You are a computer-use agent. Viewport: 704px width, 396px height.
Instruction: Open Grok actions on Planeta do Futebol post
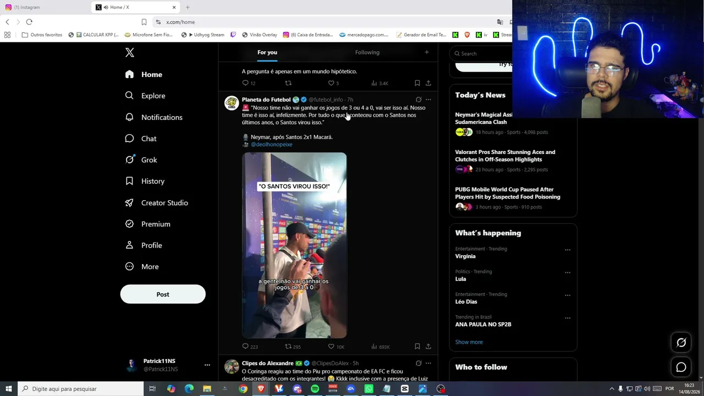tap(419, 100)
